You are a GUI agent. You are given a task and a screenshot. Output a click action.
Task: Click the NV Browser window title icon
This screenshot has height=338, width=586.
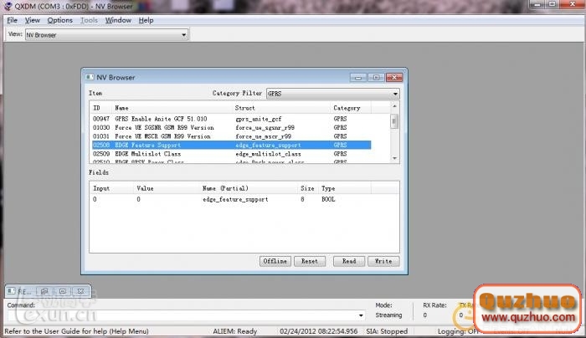coord(90,77)
